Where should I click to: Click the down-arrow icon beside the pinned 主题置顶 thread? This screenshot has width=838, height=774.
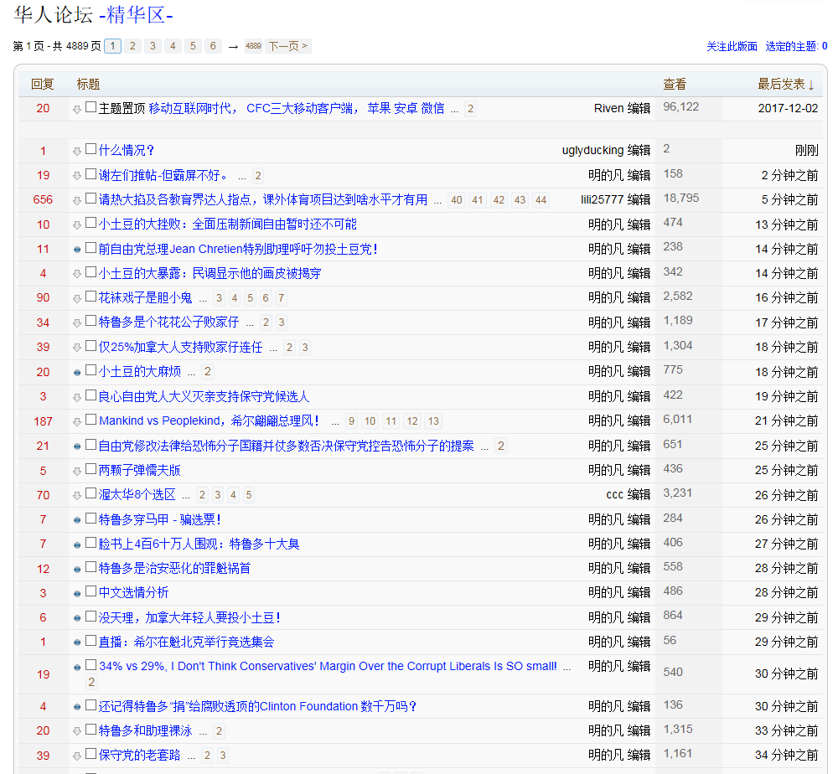click(77, 109)
